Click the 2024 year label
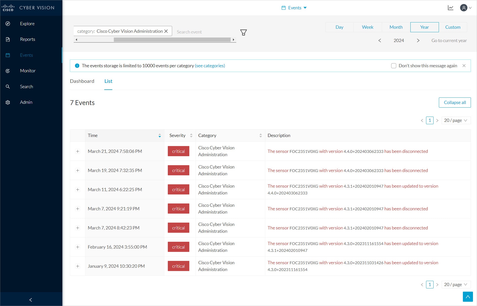 click(399, 41)
